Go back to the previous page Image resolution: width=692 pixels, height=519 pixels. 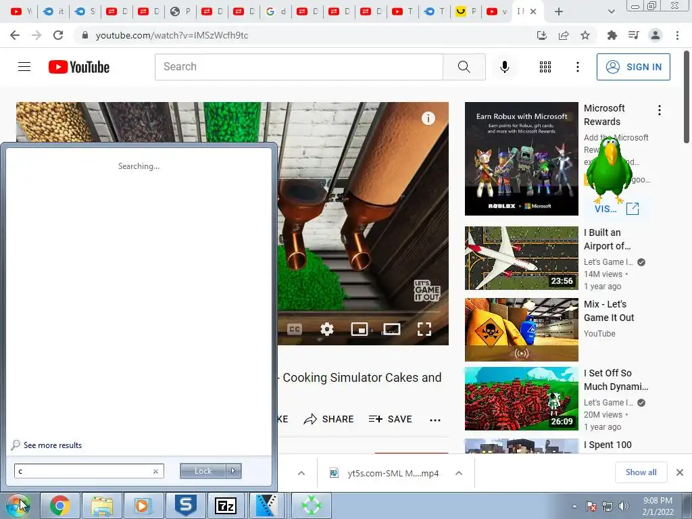click(x=15, y=35)
